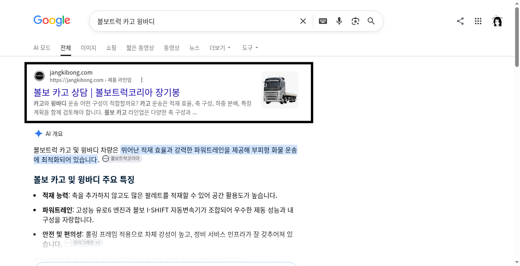Open the Volvo truck thumbnail image
The height and width of the screenshot is (266, 520).
coord(280,90)
